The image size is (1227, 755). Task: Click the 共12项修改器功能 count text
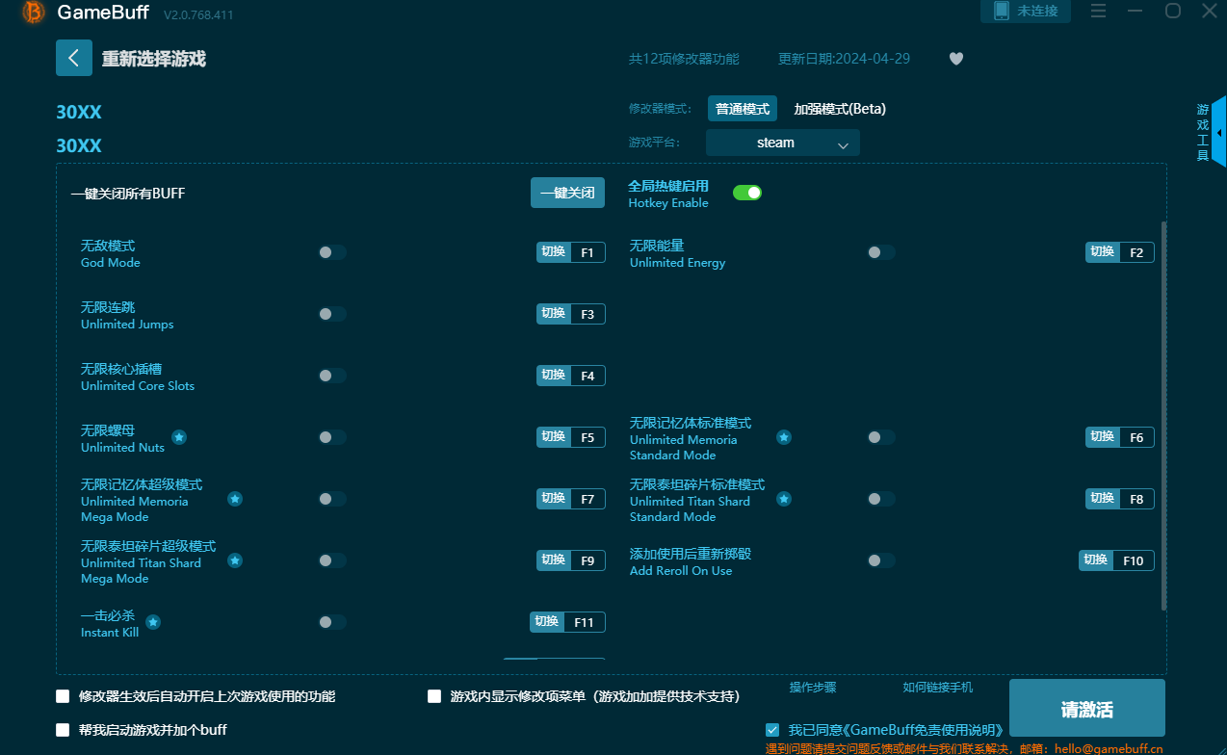pyautogui.click(x=684, y=59)
